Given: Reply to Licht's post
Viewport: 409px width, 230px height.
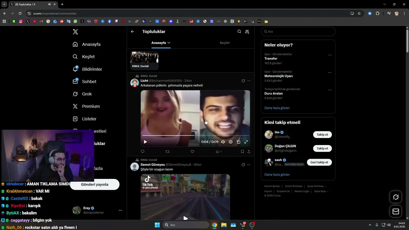Looking at the screenshot, I should (x=143, y=151).
